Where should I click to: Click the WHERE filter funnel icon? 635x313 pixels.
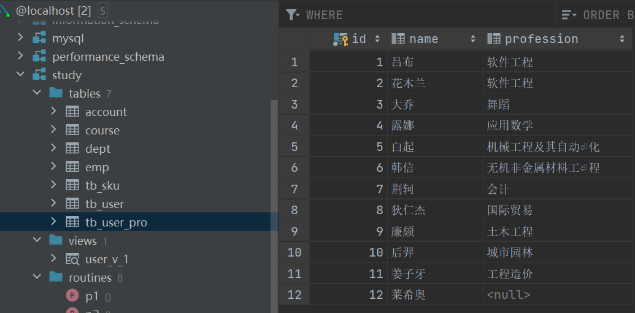point(292,15)
